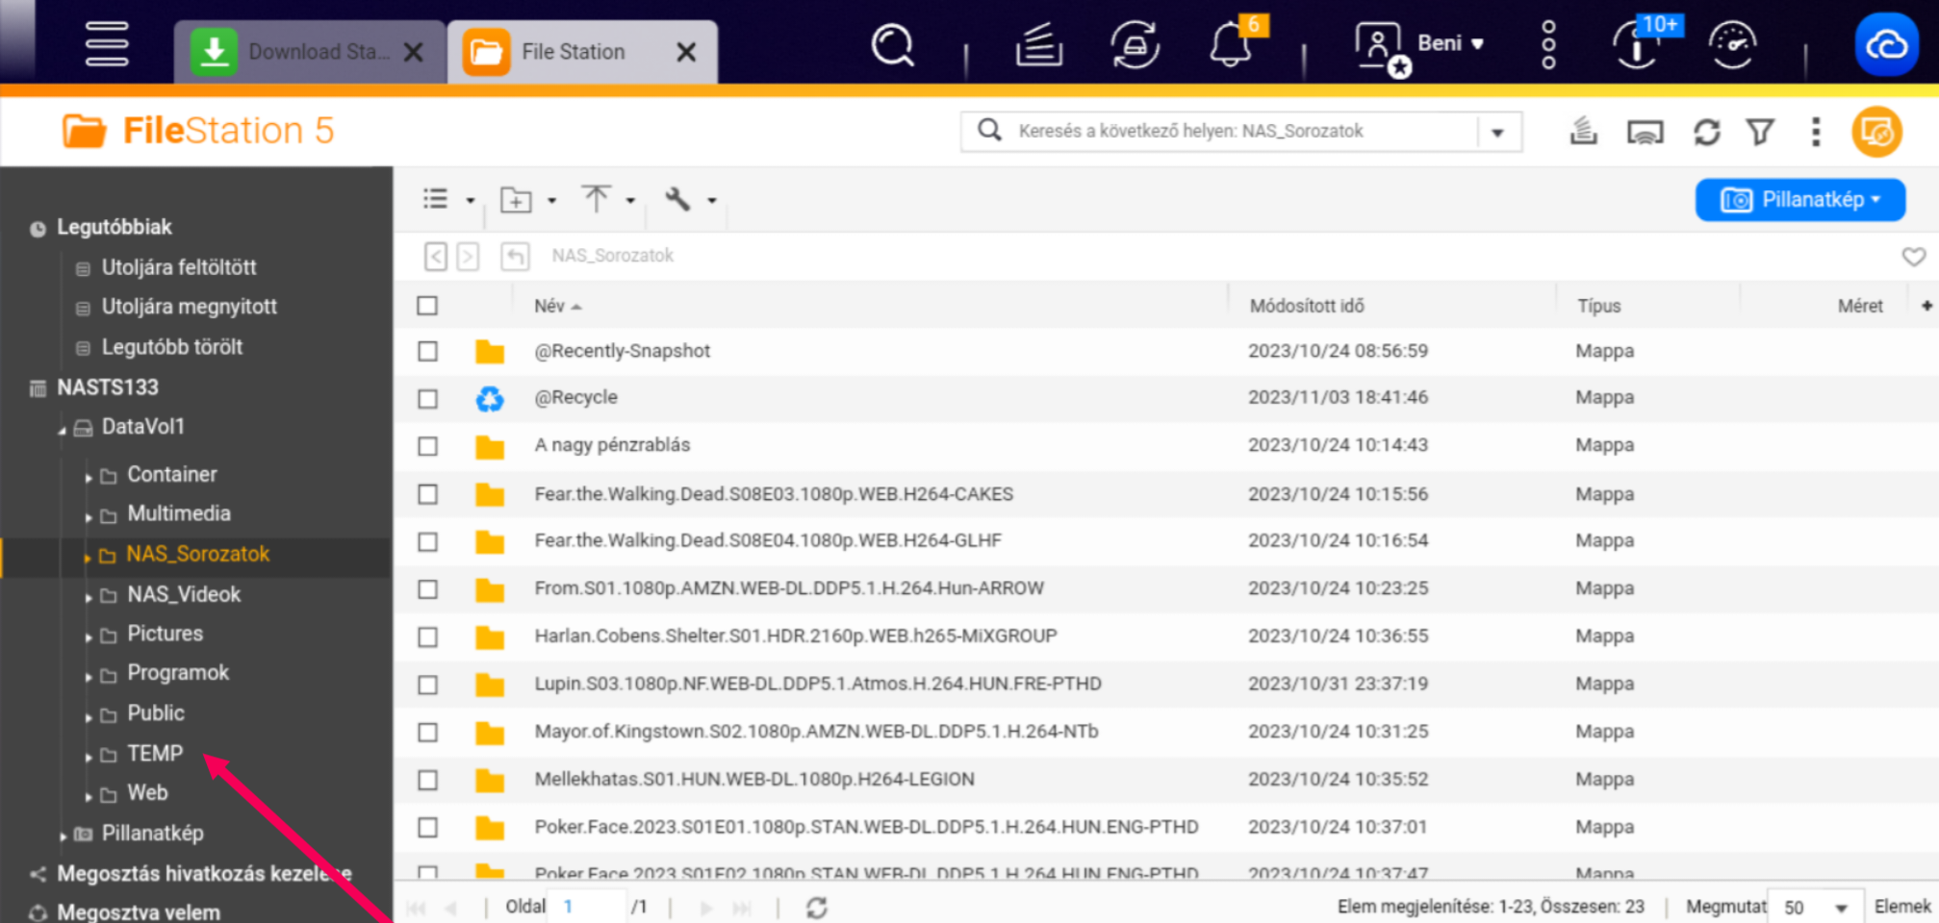Check the Fear.the.Walking.Dead.S08E03 checkbox
Image resolution: width=1939 pixels, height=923 pixels.
427,494
